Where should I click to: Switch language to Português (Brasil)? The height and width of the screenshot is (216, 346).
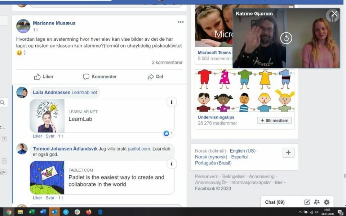tap(213, 163)
